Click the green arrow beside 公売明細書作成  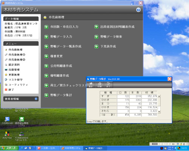pyautogui.click(x=46, y=66)
